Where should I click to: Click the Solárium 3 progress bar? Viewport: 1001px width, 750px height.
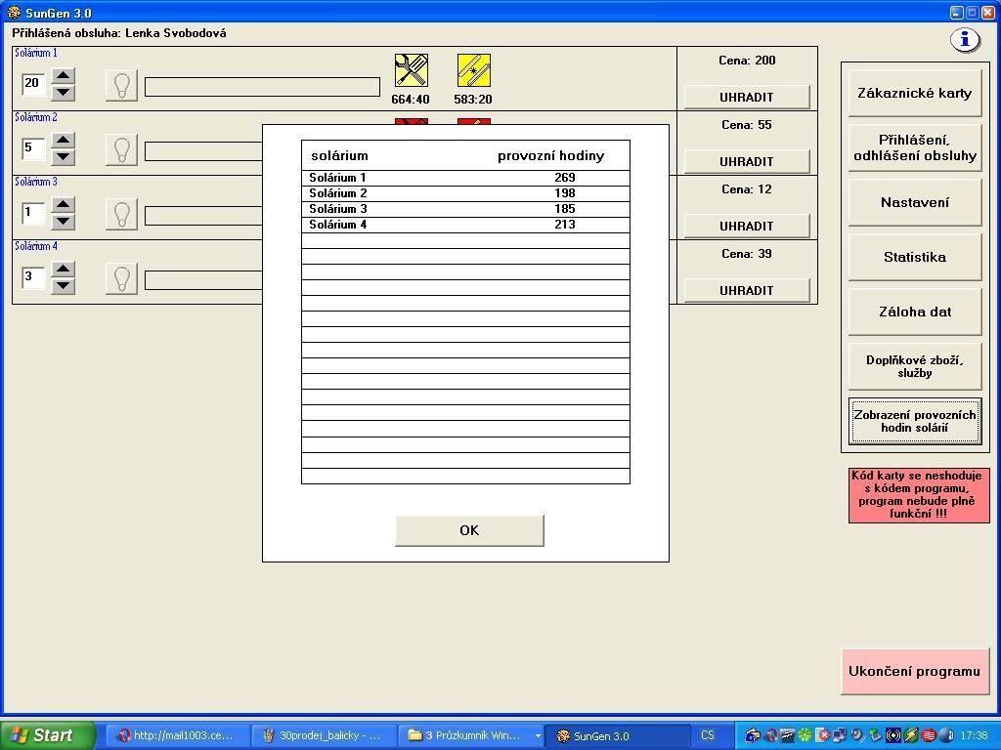(x=203, y=216)
